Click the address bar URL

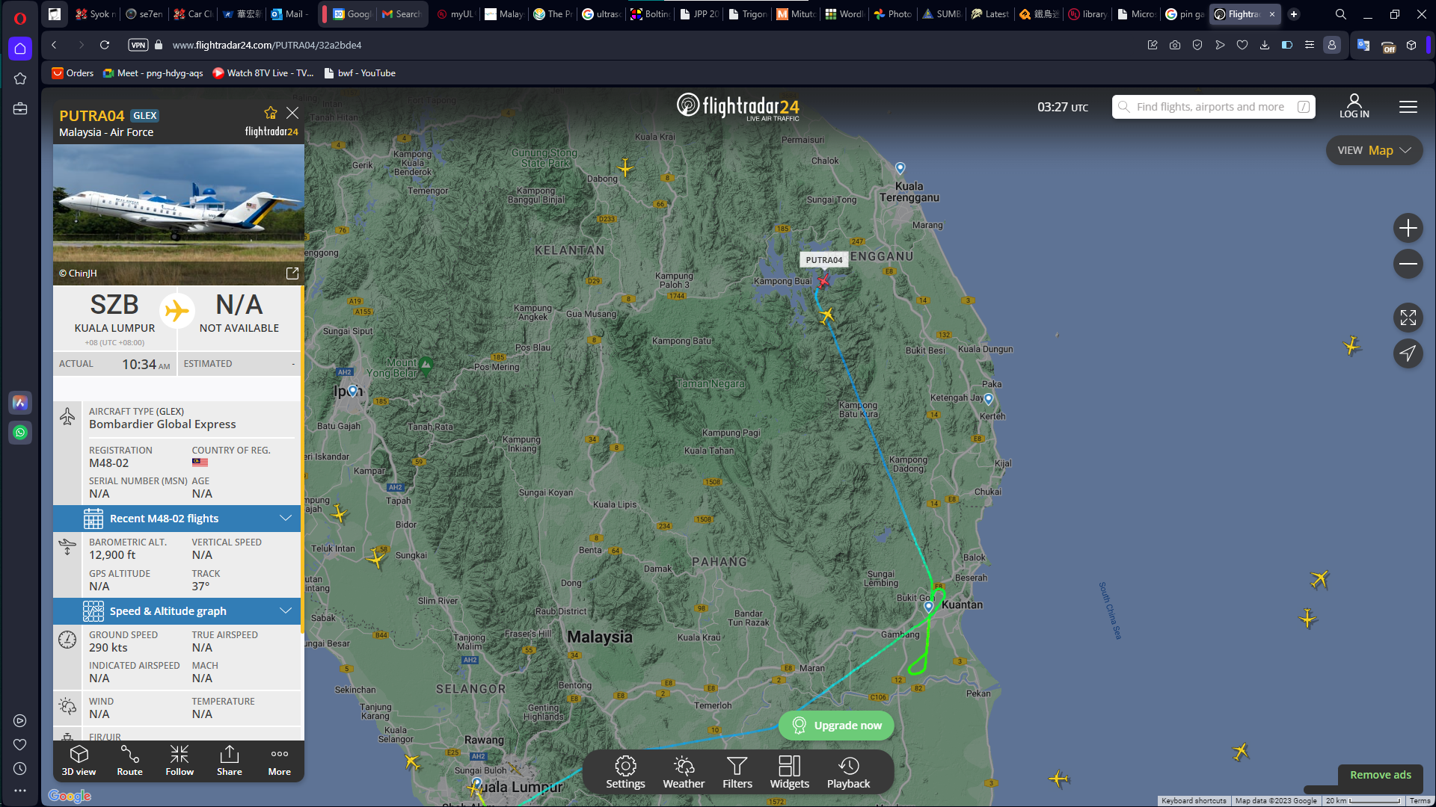(x=267, y=45)
